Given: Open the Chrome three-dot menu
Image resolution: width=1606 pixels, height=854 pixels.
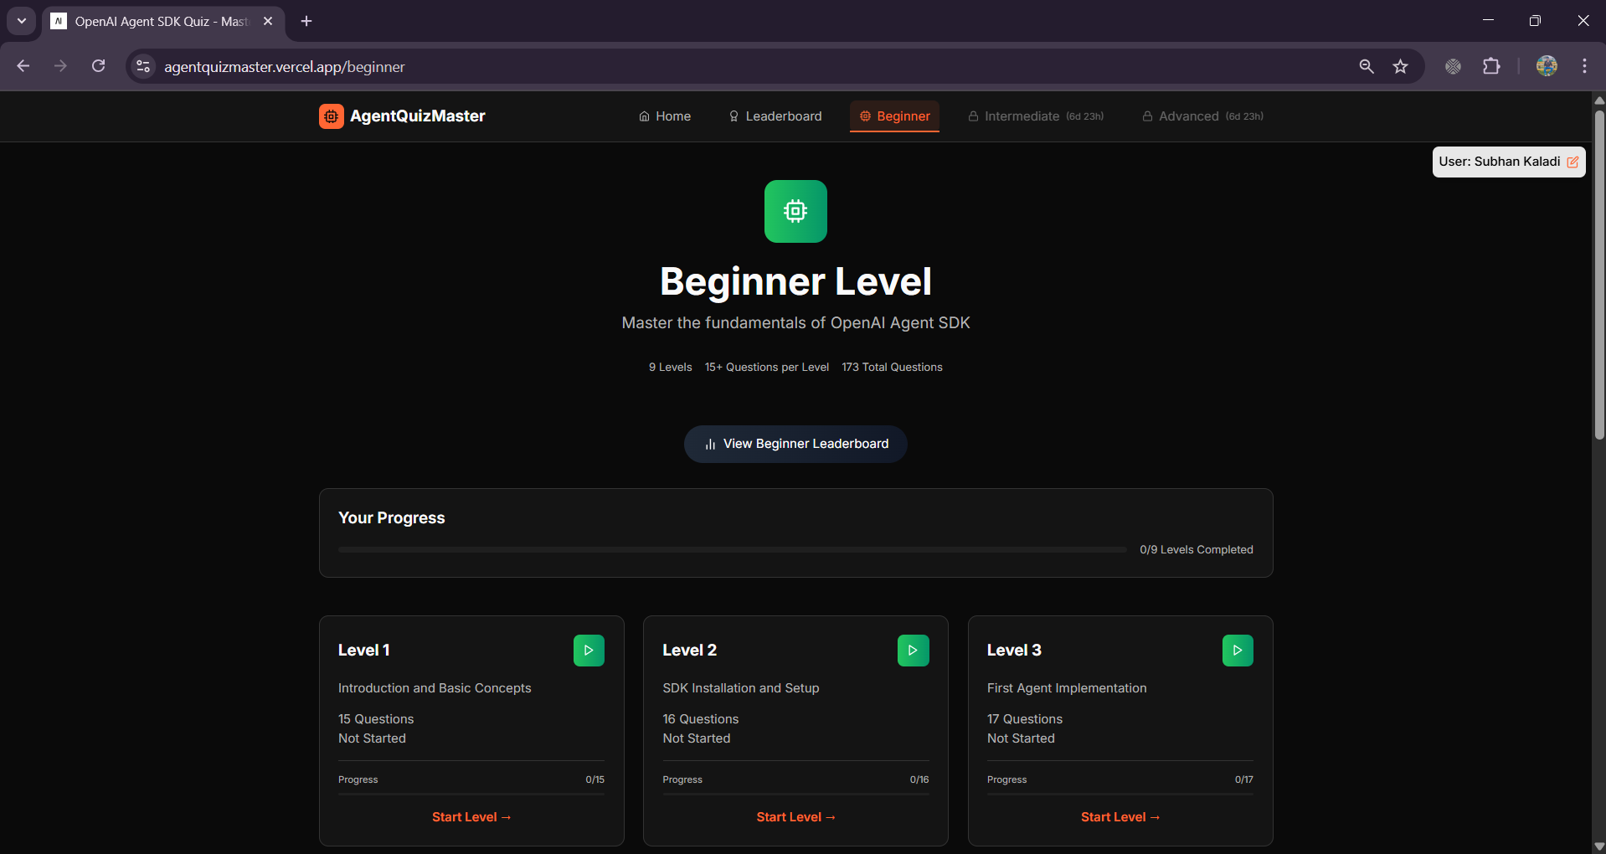Looking at the screenshot, I should (1584, 66).
